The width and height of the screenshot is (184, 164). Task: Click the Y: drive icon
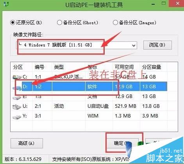(17, 117)
